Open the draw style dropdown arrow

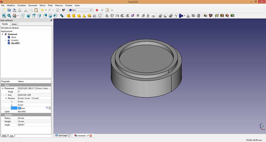pyautogui.click(x=18, y=16)
